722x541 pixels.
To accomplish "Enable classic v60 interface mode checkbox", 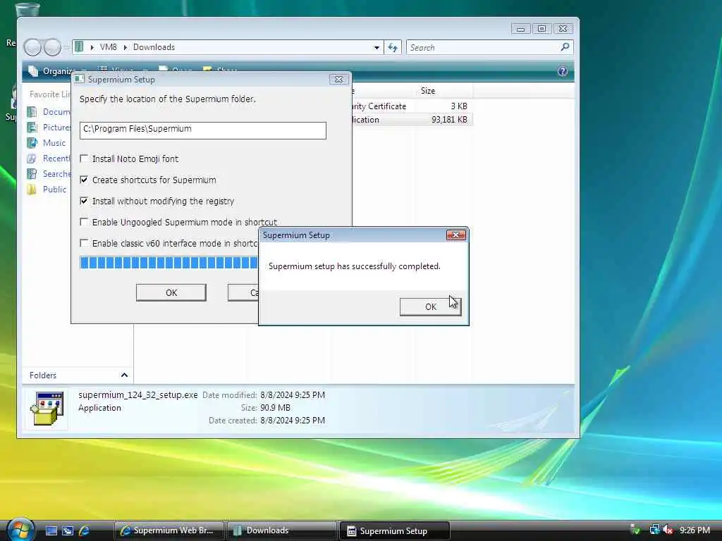I will click(84, 243).
